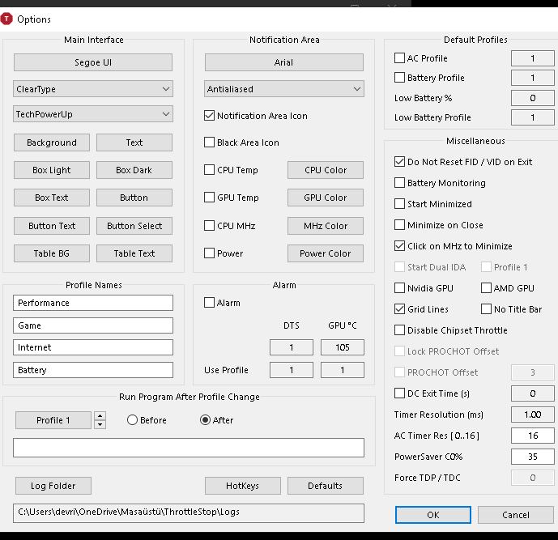Click the GPU Color button
Image resolution: width=558 pixels, height=540 pixels.
(x=326, y=198)
